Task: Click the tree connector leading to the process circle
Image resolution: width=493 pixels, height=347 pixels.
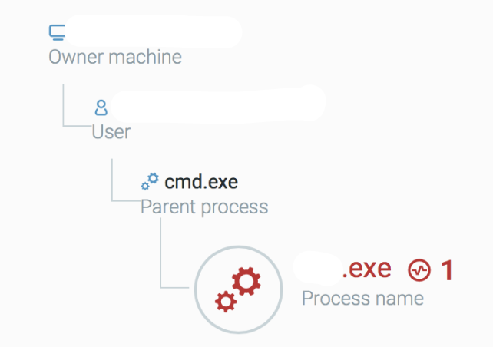Action: 174,253
